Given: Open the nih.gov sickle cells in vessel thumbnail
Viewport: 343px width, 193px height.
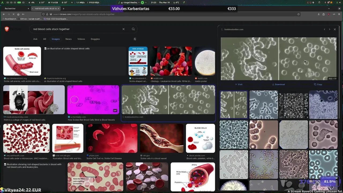Looking at the screenshot, I should [x=162, y=138].
